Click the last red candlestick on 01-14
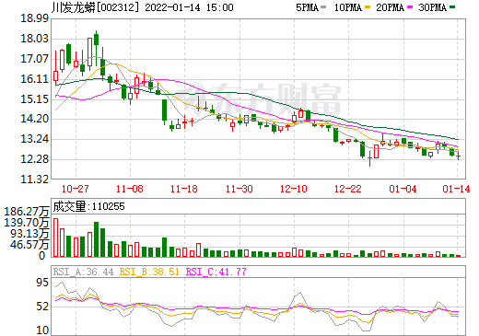This screenshot has width=479, height=336. [x=458, y=156]
